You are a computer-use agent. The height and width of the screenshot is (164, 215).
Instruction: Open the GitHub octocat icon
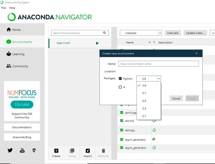(x=34, y=150)
